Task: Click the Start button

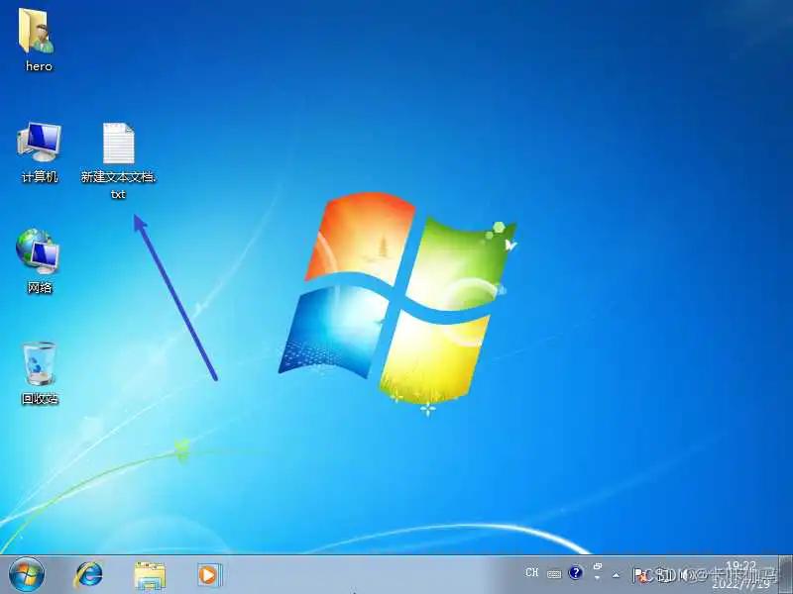Action: (20, 574)
